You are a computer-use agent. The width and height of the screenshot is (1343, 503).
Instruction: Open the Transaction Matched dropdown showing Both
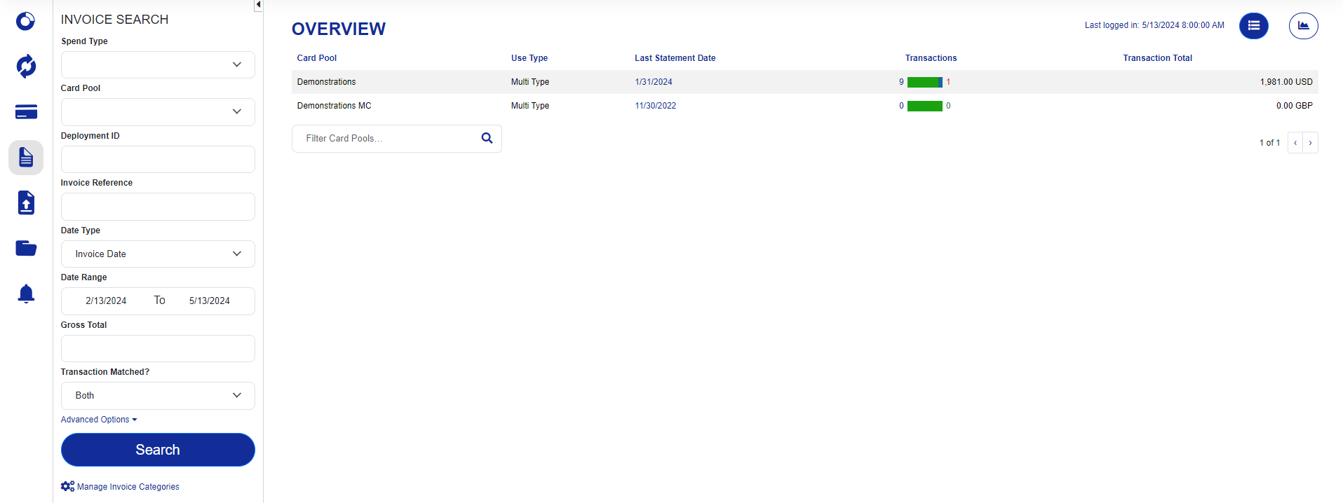[x=158, y=396]
